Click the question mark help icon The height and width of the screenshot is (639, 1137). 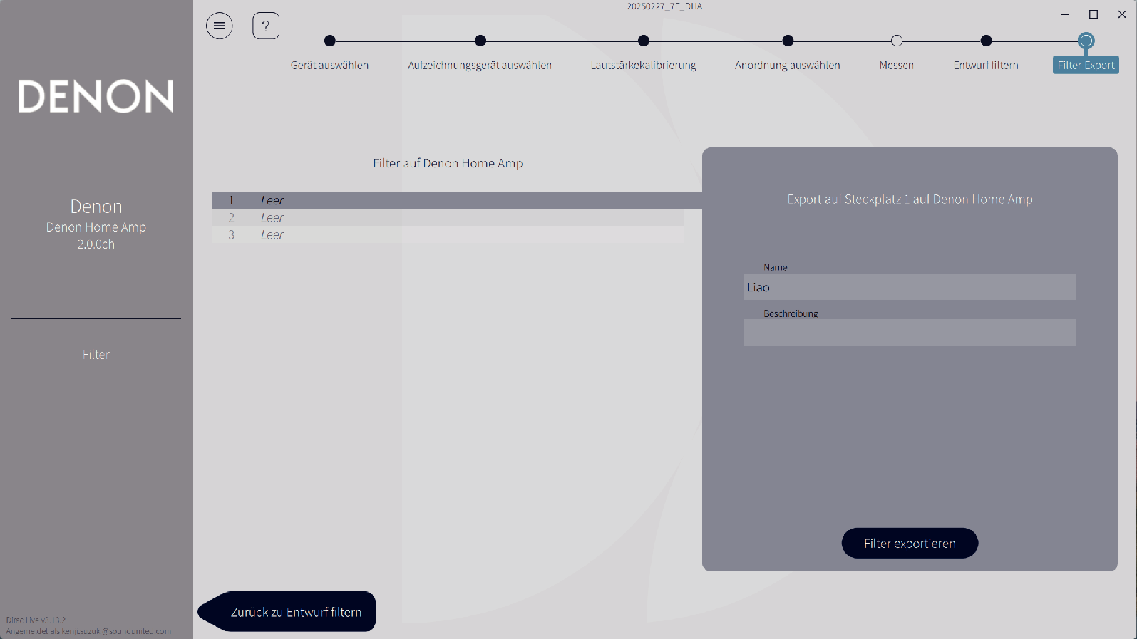coord(266,26)
